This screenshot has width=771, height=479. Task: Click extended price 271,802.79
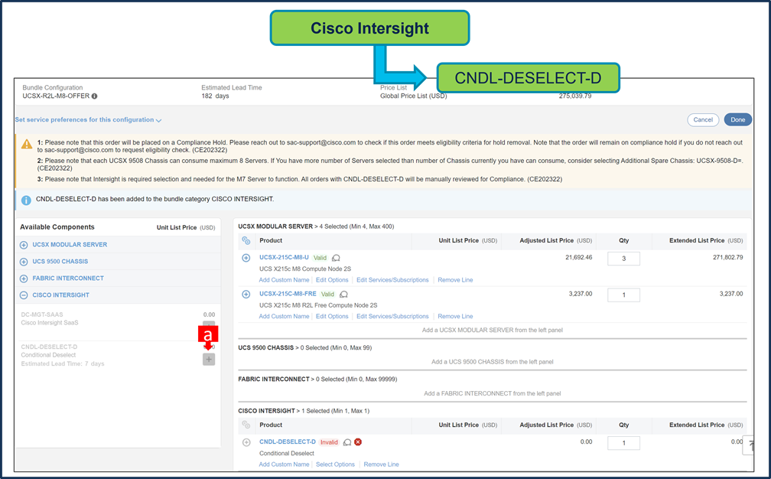(x=727, y=257)
